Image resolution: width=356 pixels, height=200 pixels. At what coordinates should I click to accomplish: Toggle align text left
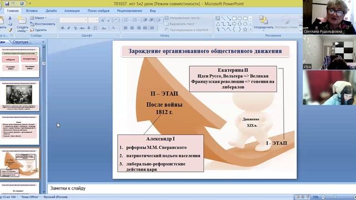(126, 28)
